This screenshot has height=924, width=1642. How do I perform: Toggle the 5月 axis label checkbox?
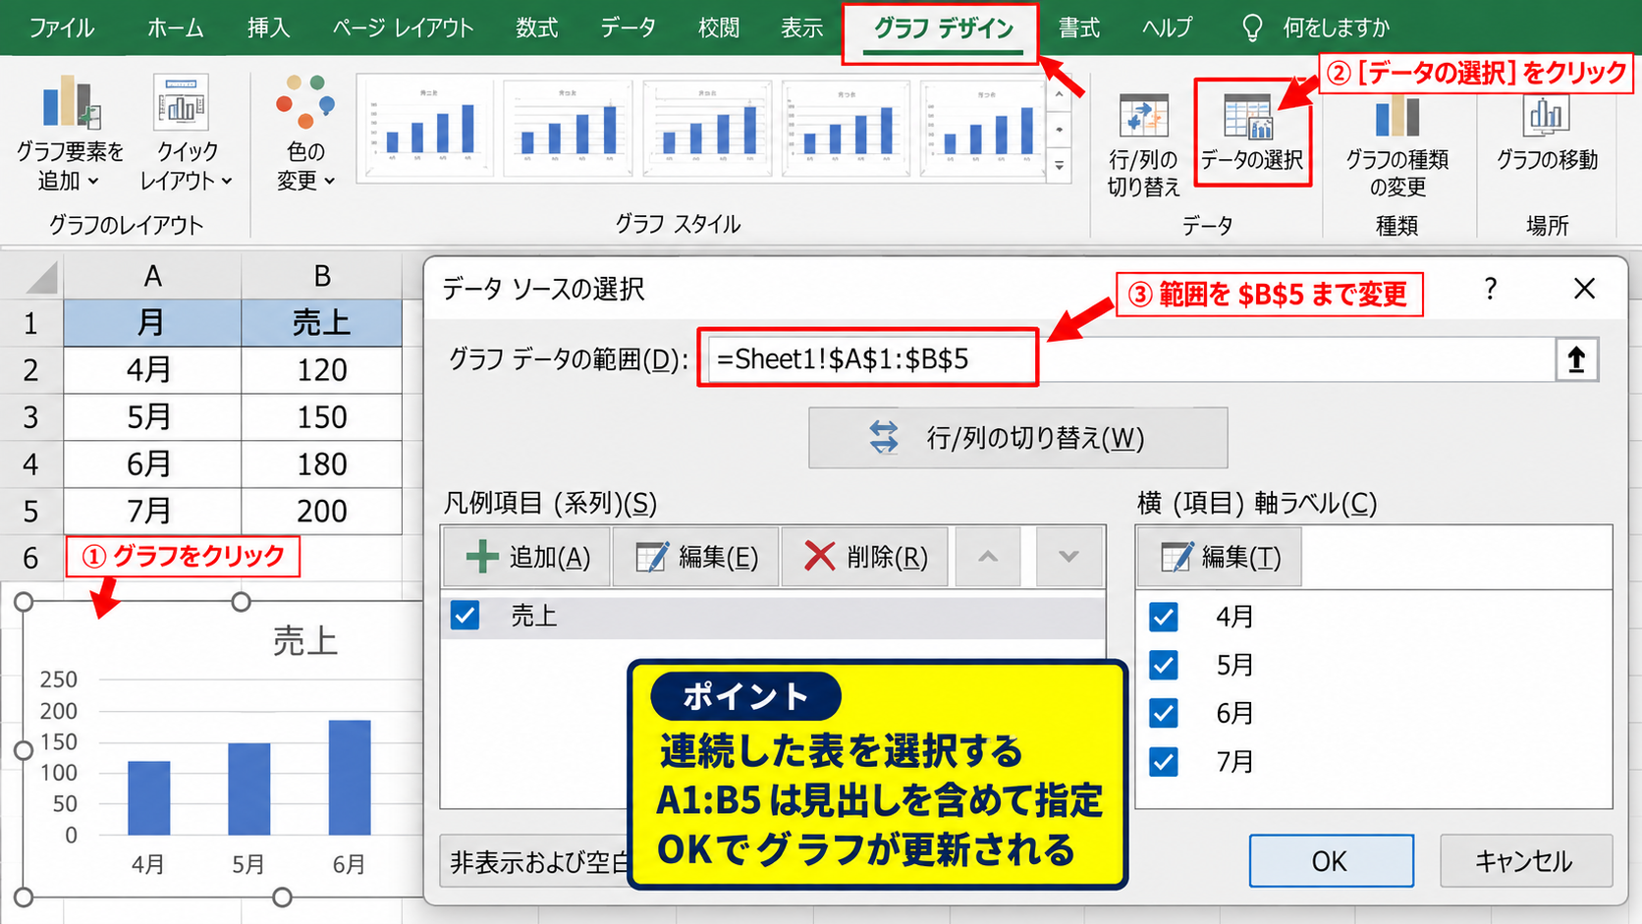(1164, 665)
